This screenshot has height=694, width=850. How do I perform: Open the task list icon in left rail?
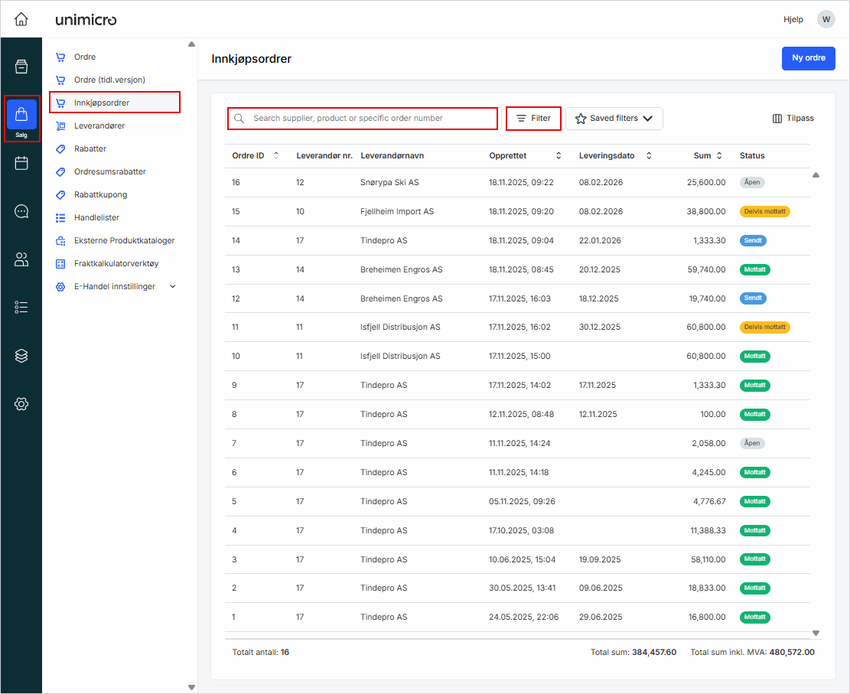[x=21, y=308]
